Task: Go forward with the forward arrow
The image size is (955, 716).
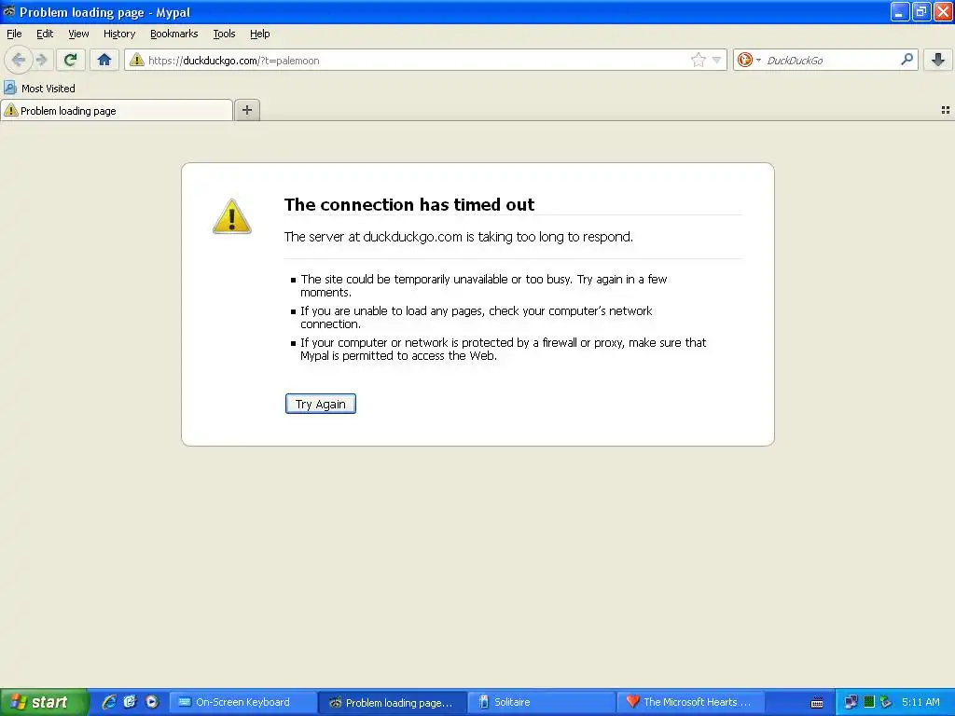Action: [x=42, y=60]
